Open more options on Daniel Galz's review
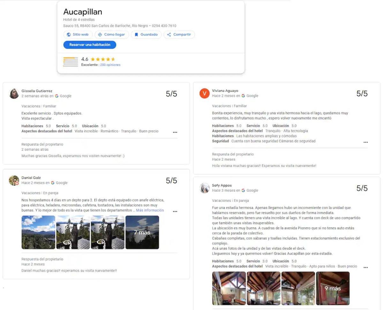Screen dimensions: 383x310 175,211
